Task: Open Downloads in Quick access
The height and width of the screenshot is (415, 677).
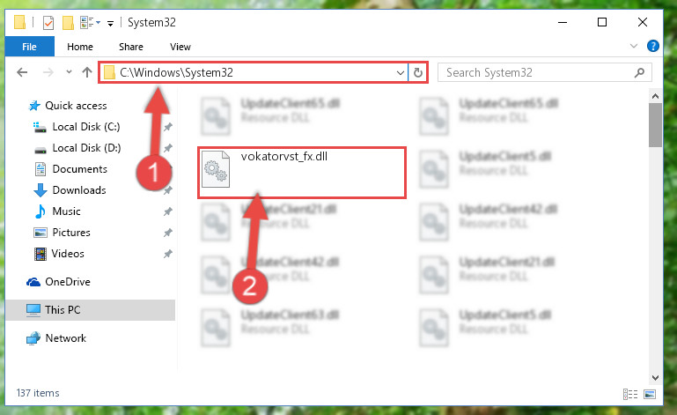Action: [x=79, y=190]
